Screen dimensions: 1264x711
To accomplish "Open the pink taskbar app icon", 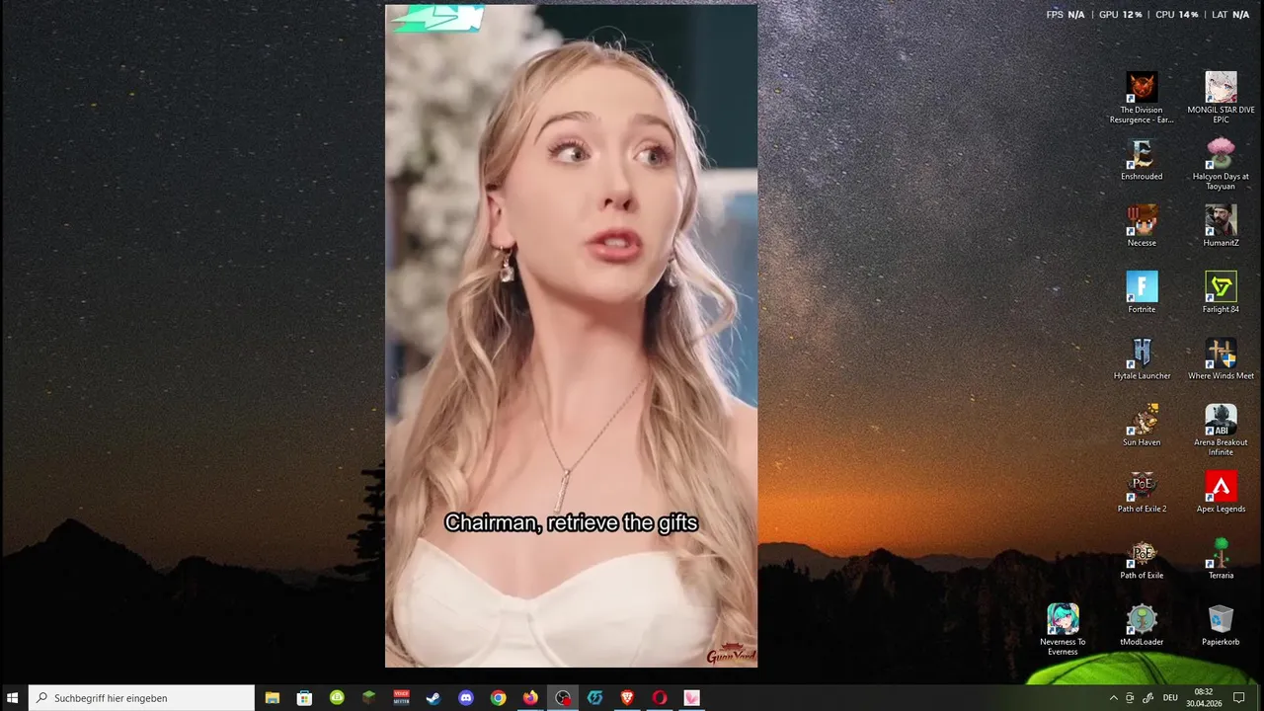I will (692, 697).
